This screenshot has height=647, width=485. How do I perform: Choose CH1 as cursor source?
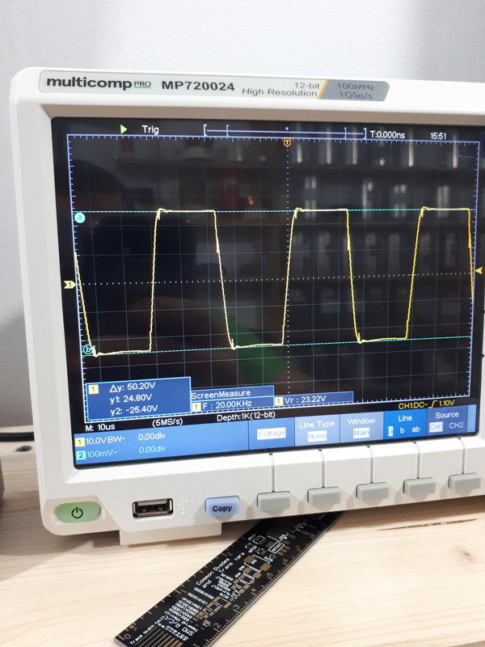coord(436,427)
